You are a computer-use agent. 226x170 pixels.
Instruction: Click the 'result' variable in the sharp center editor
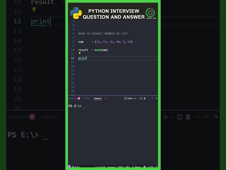[83, 50]
